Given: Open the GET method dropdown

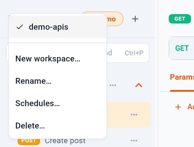Looking at the screenshot, I should (x=182, y=48).
